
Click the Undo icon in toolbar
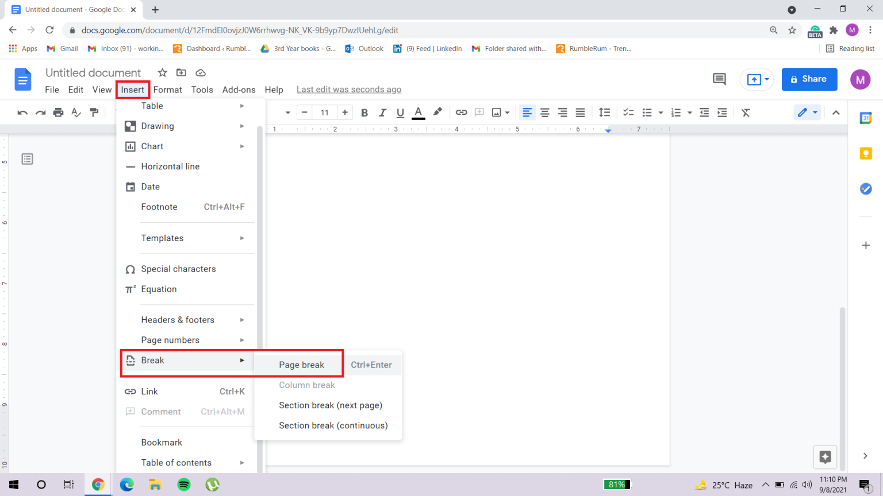(22, 113)
